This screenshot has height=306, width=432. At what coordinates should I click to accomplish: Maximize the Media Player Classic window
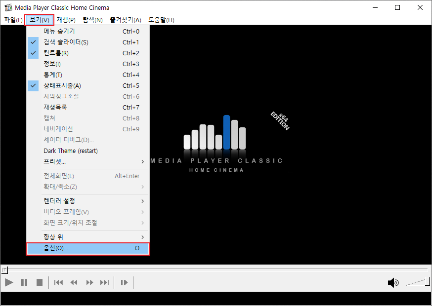point(397,7)
